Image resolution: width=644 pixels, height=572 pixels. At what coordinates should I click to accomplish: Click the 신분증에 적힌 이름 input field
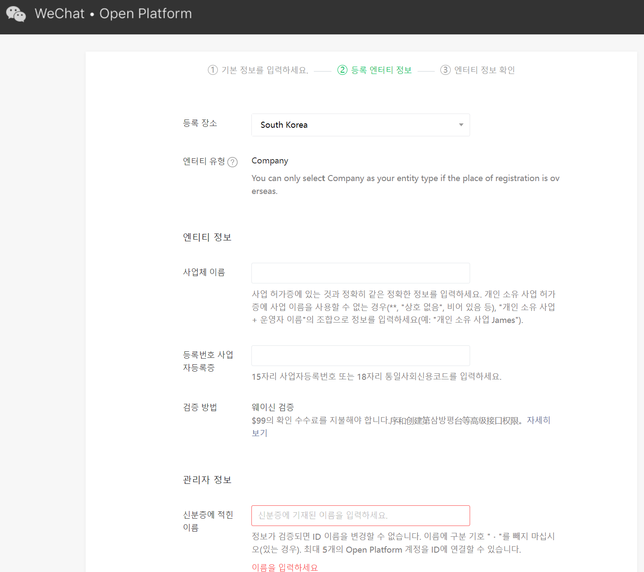coord(360,516)
